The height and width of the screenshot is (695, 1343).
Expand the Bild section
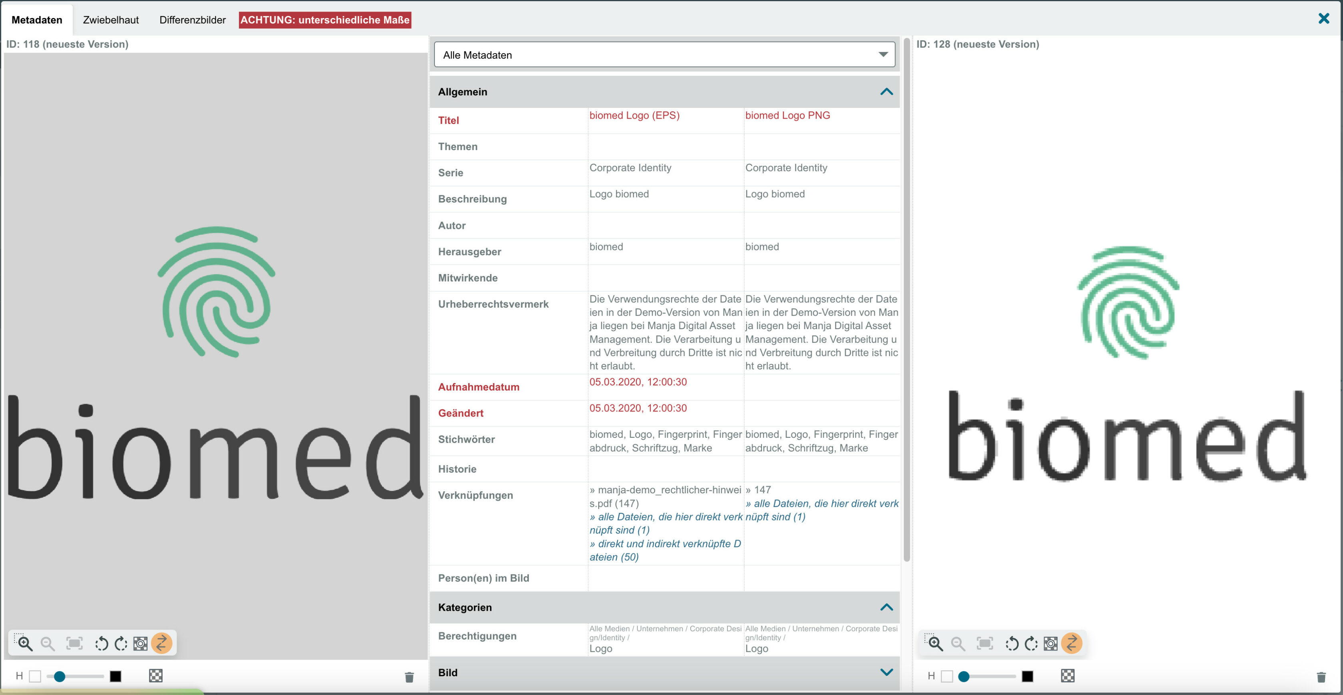[x=887, y=673]
